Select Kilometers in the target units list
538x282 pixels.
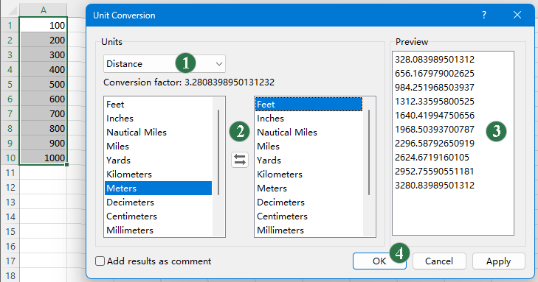[308, 175]
